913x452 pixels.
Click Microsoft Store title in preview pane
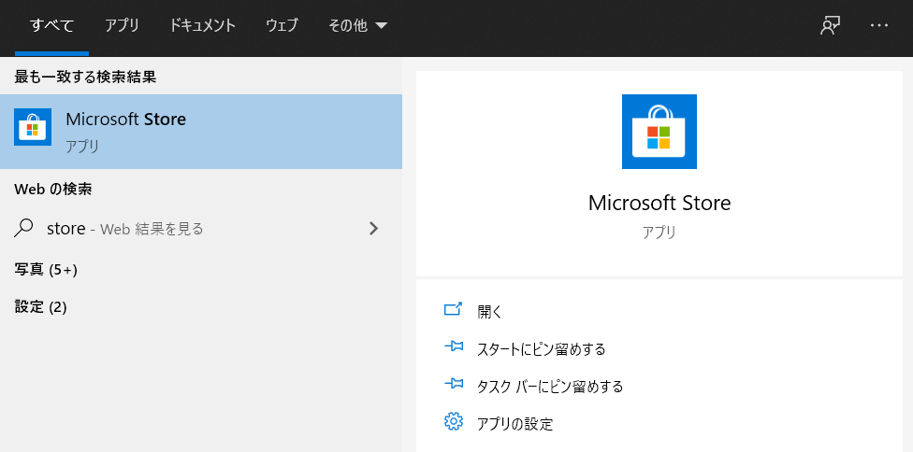[x=659, y=204]
